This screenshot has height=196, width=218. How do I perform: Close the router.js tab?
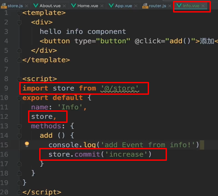click(x=170, y=6)
